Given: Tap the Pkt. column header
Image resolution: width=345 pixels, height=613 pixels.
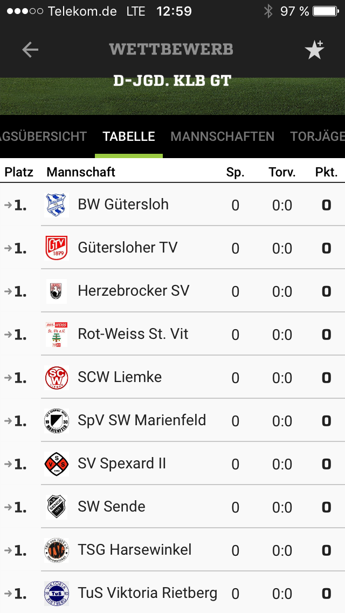Looking at the screenshot, I should 326,172.
